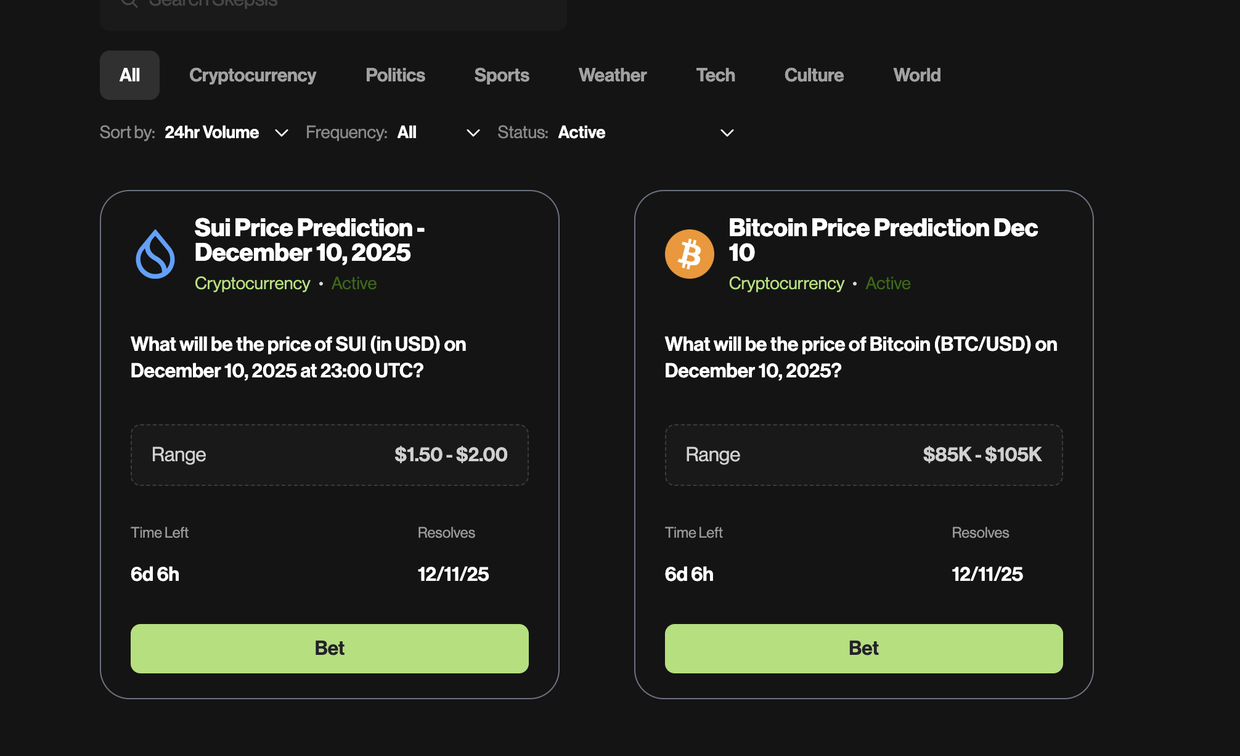Switch to the Politics tab

(395, 75)
